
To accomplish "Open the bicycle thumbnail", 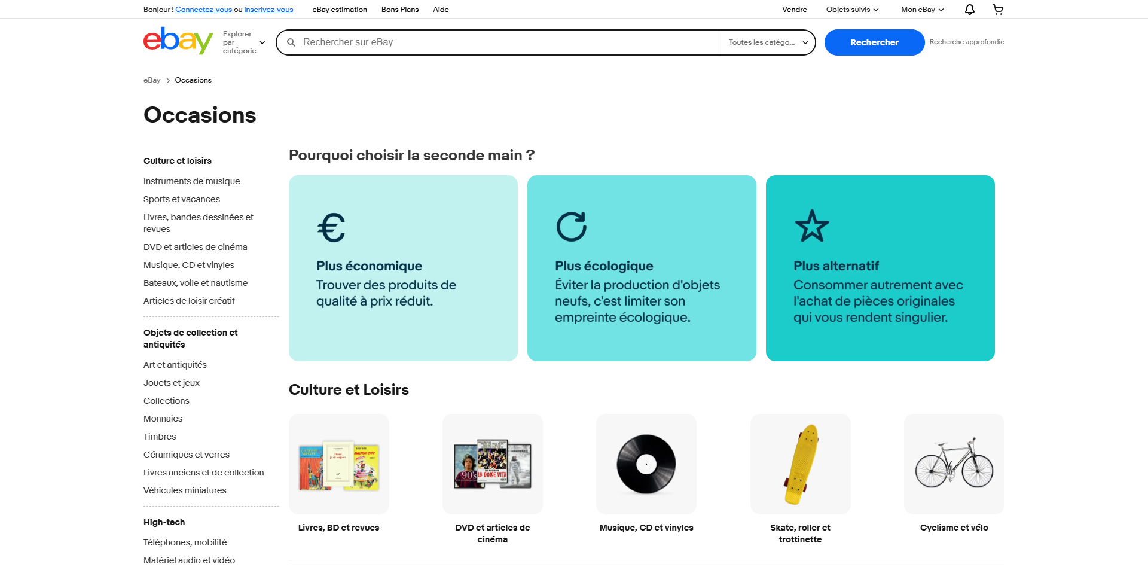I will [954, 464].
